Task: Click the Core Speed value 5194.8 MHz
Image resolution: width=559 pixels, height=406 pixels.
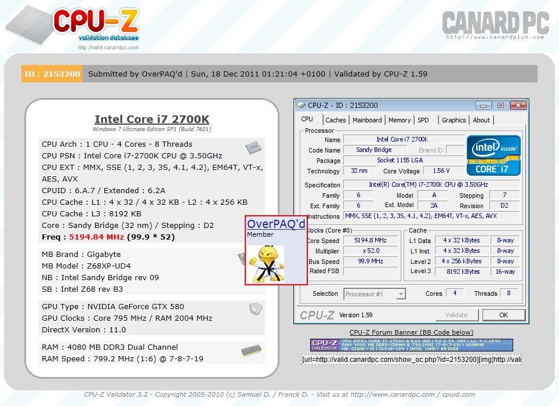Action: [x=371, y=240]
